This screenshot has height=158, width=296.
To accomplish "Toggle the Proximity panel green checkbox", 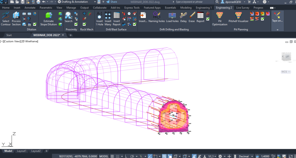I will pos(76,24).
